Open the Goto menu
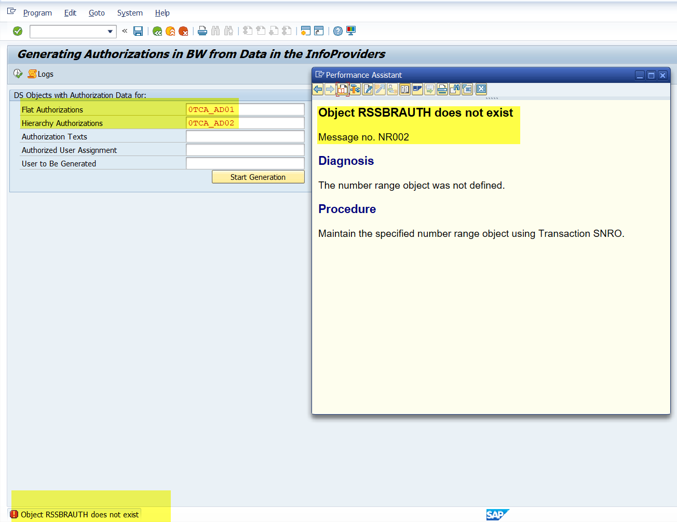Viewport: 677px width, 522px height. pyautogui.click(x=97, y=13)
